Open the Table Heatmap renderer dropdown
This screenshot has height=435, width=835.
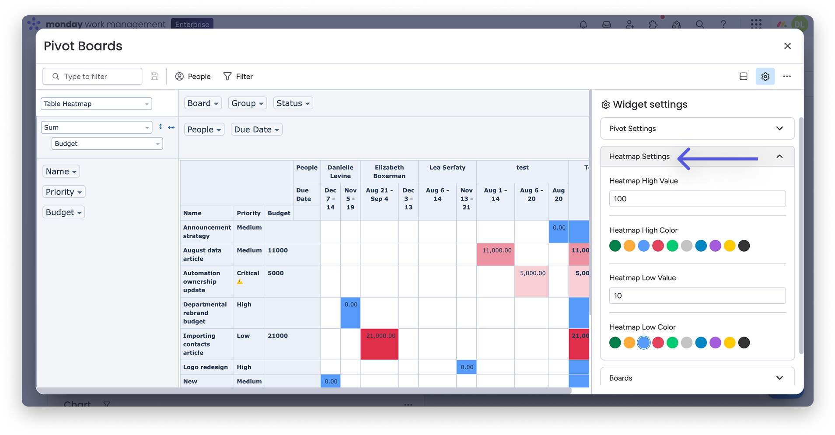96,104
